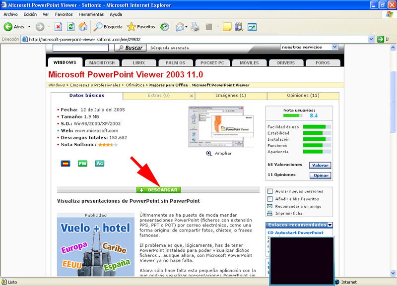Click the Buscar search button
Image resolution: width=397 pixels, height=286 pixels.
point(131,48)
